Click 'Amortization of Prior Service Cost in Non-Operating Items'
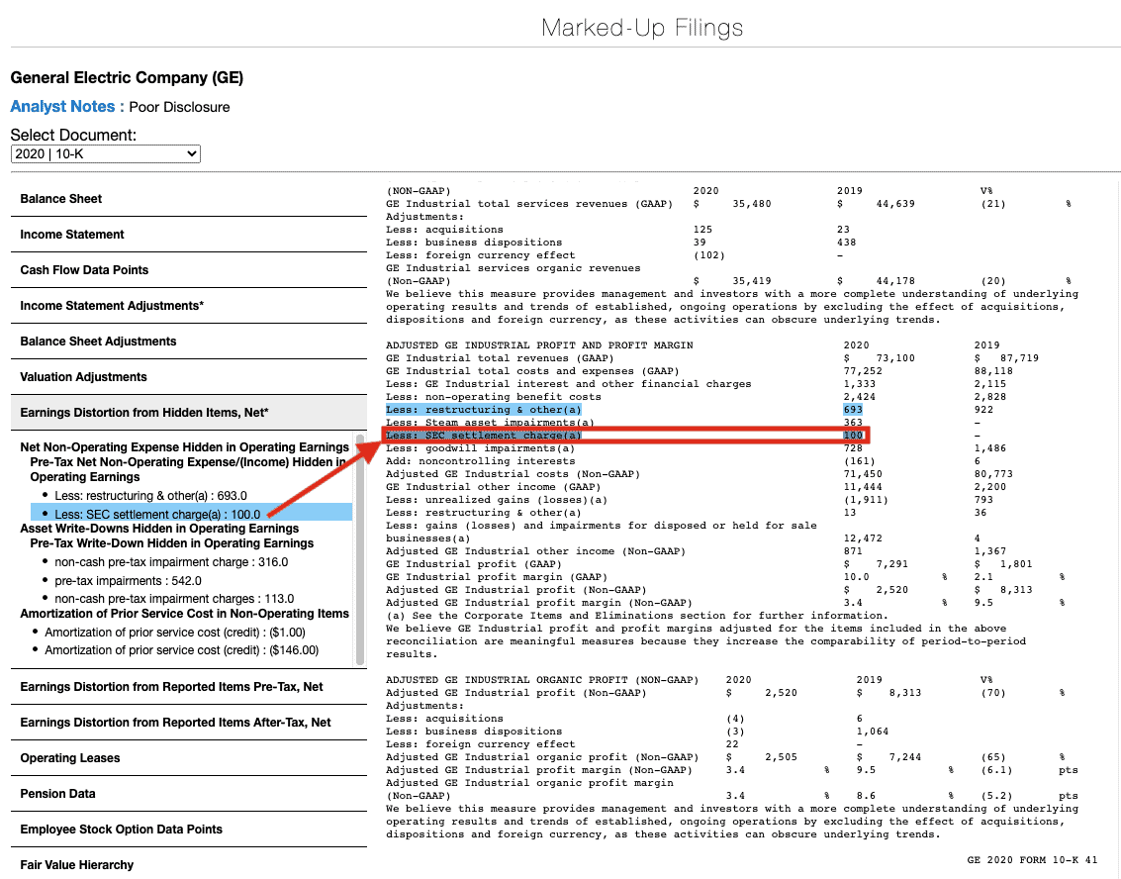1121x879 pixels. pyautogui.click(x=184, y=614)
